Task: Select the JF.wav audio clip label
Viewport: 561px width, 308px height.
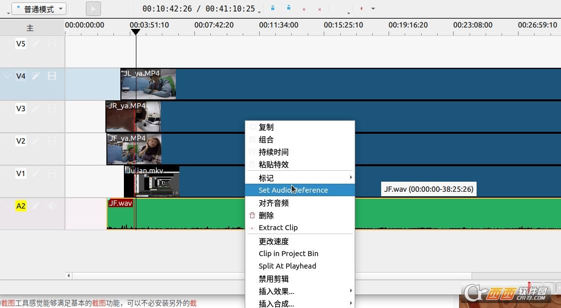Action: [120, 203]
